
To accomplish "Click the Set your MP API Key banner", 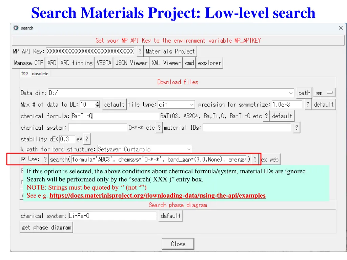I will (178, 41).
